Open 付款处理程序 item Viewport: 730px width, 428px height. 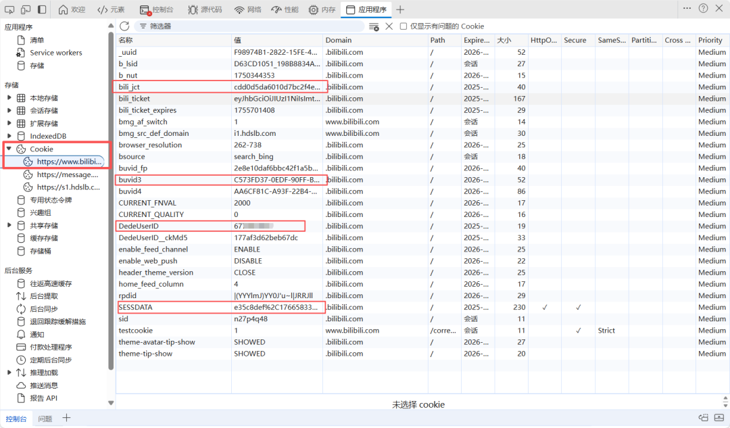click(51, 347)
